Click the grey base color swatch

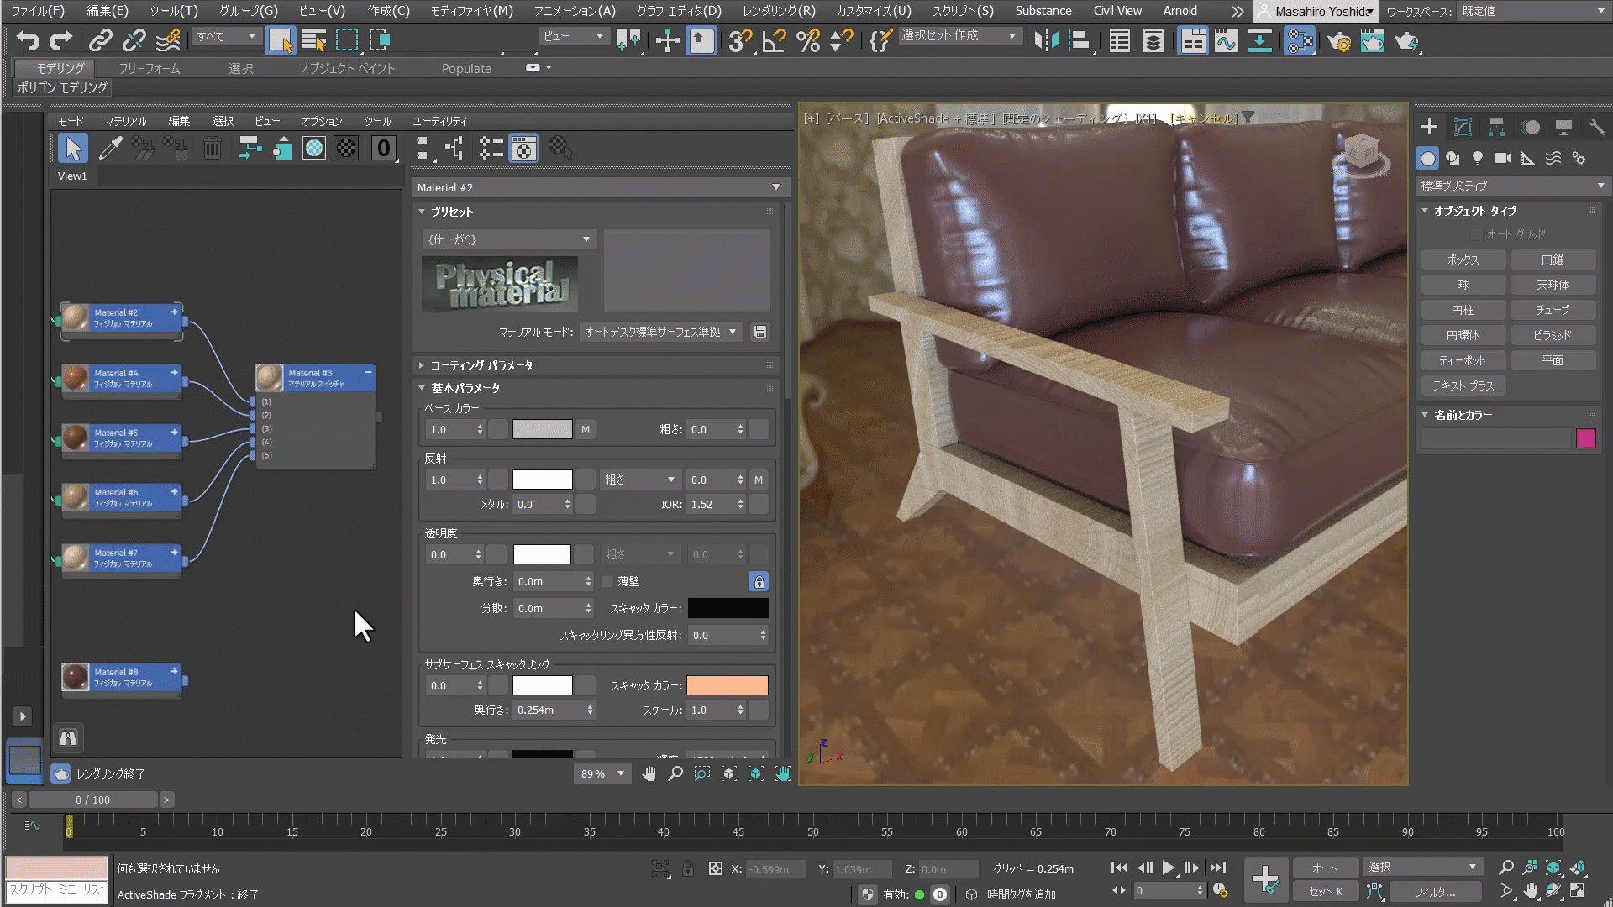pos(542,429)
